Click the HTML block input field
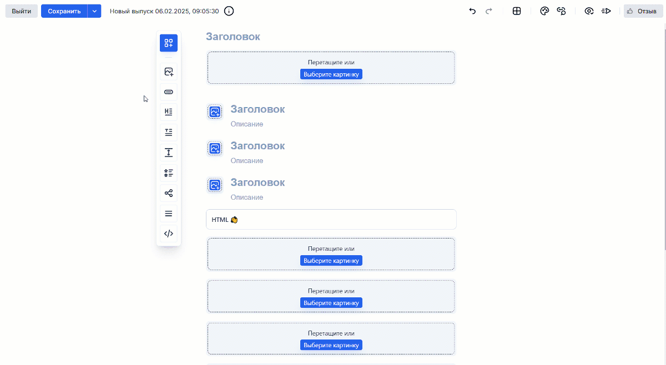Image resolution: width=666 pixels, height=365 pixels. tap(331, 220)
